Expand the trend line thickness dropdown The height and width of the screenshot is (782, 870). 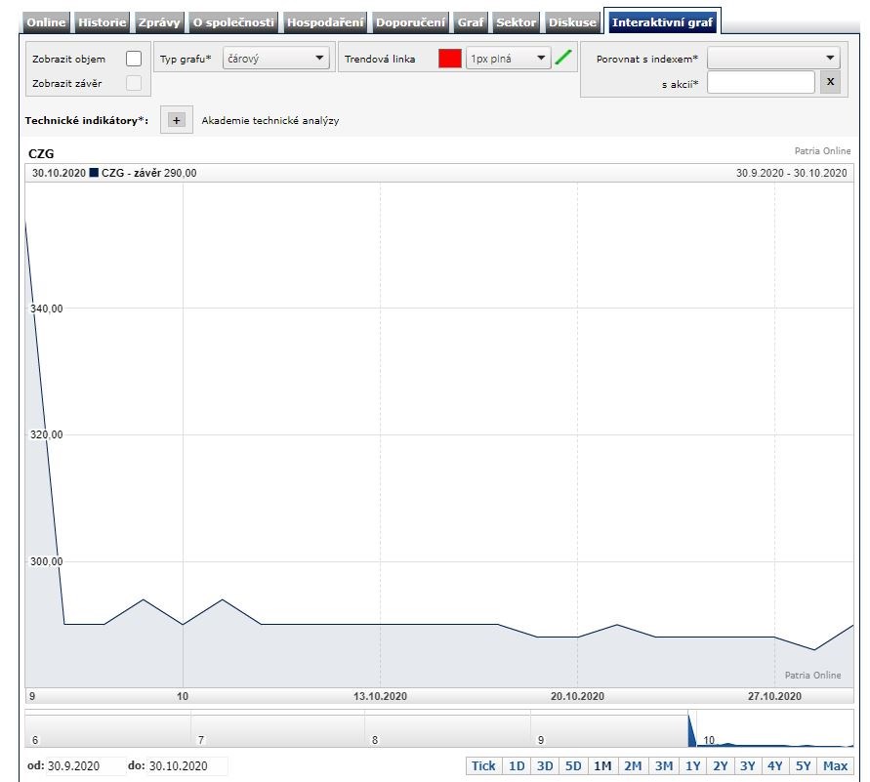pos(508,59)
